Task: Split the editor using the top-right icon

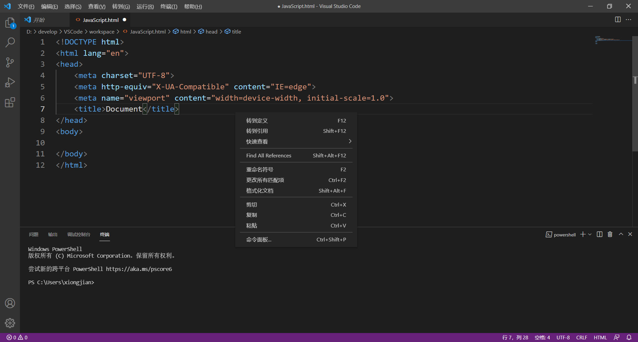Action: pyautogui.click(x=618, y=20)
